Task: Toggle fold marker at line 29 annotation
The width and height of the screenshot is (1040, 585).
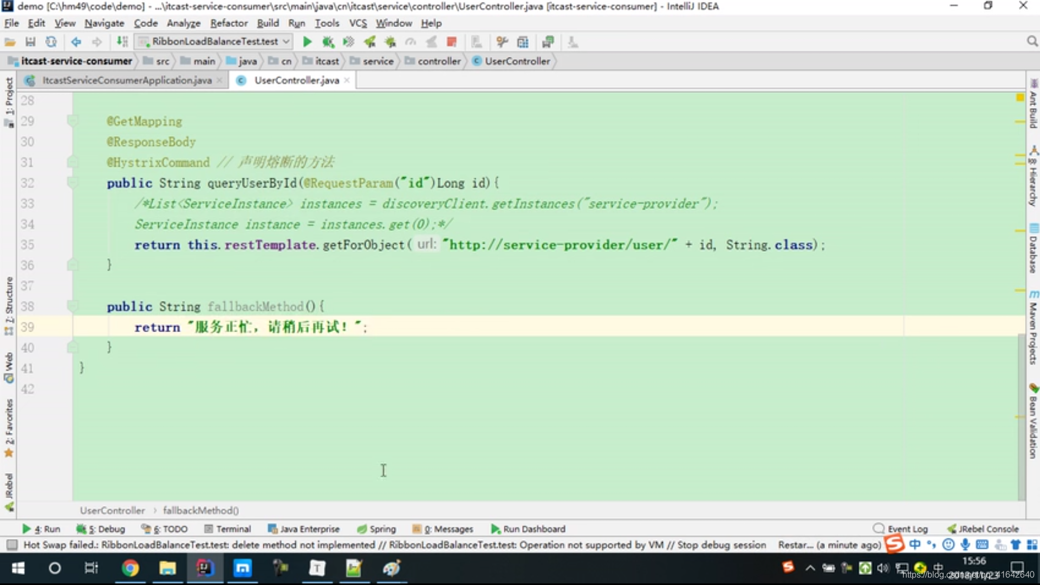Action: [x=72, y=121]
